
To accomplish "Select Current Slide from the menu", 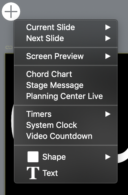I will (66, 27).
